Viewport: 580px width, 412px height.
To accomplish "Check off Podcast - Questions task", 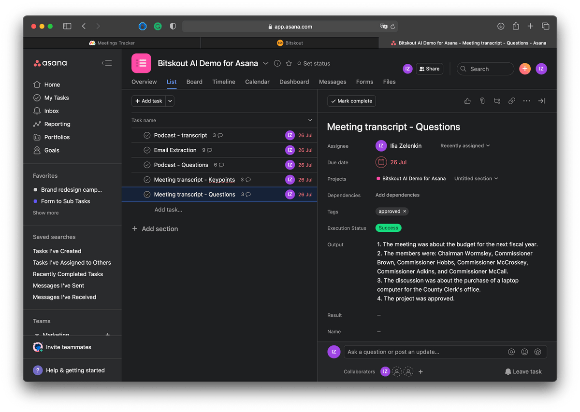I will pos(147,165).
